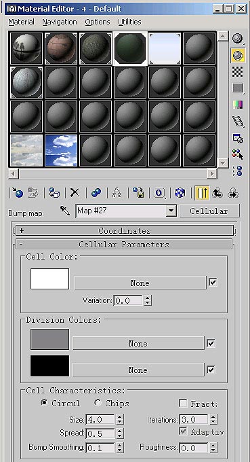
Task: Click Go Forward to Sibling icon
Action: coord(232,193)
